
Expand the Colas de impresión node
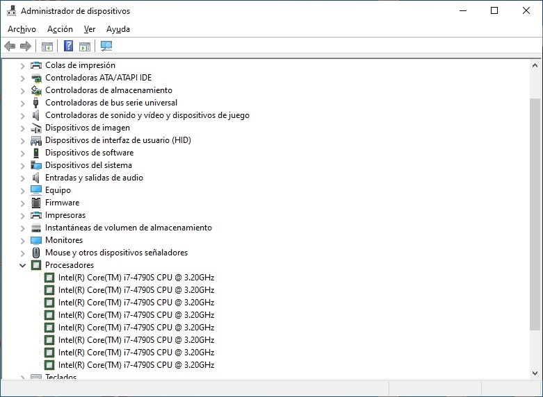22,65
